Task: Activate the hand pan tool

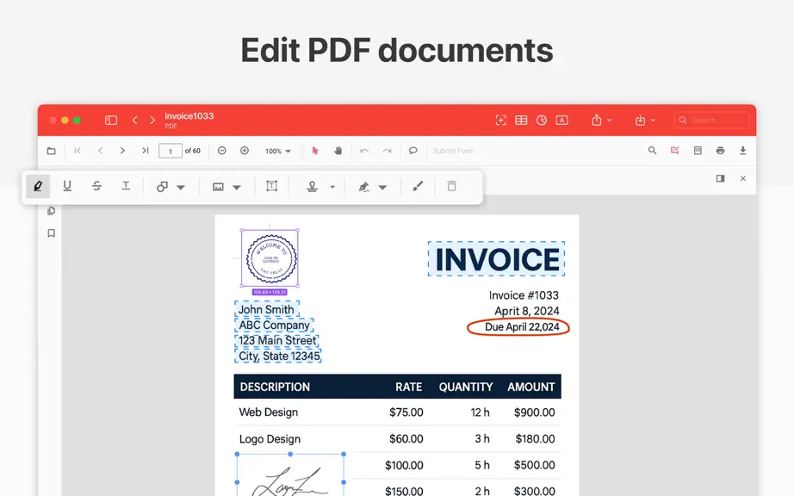Action: [338, 151]
